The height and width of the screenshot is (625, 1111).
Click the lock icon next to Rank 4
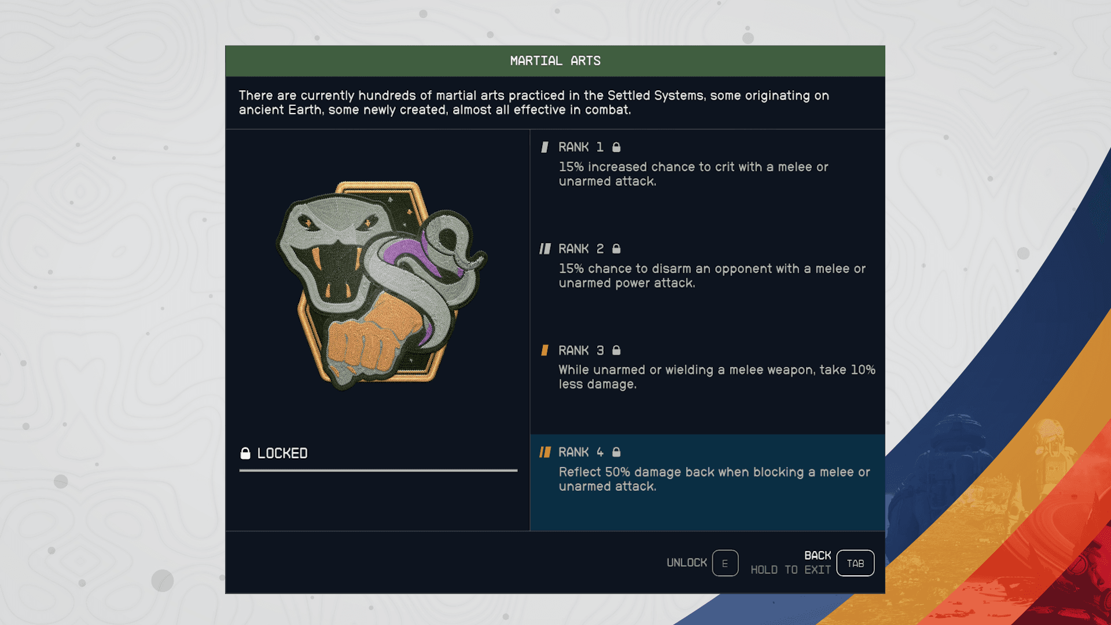(616, 452)
